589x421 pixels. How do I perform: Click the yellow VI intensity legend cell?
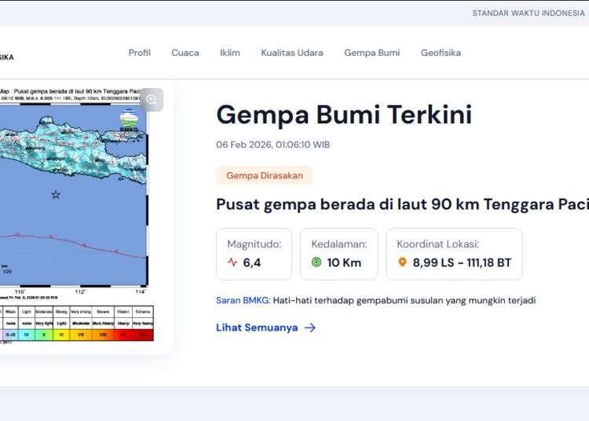[x=61, y=335]
